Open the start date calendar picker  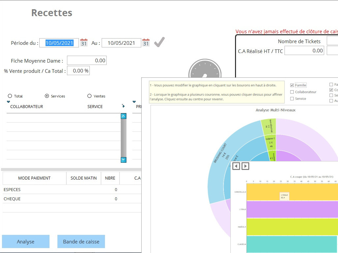pyautogui.click(x=84, y=42)
